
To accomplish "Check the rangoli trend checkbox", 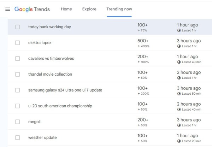I will (x=18, y=122).
